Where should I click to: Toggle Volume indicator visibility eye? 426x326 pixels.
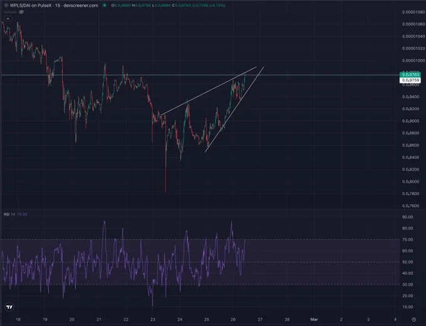pyautogui.click(x=21, y=12)
